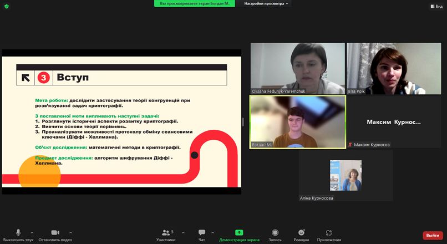Viewport: 447px width, 244px height.
Task: Start recording with the Запись icon
Action: coord(275,233)
